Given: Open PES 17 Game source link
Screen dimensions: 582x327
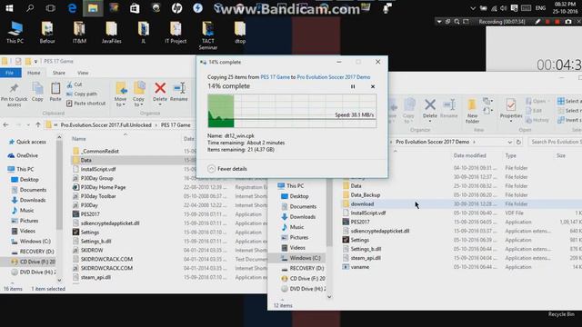Looking at the screenshot, I should point(275,77).
